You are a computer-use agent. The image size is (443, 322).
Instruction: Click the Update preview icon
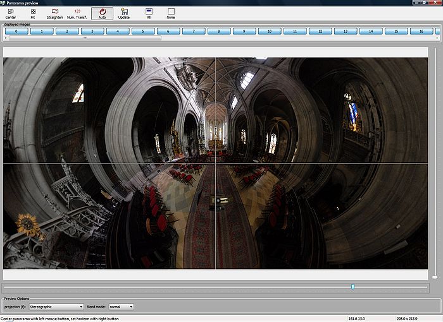click(x=124, y=13)
